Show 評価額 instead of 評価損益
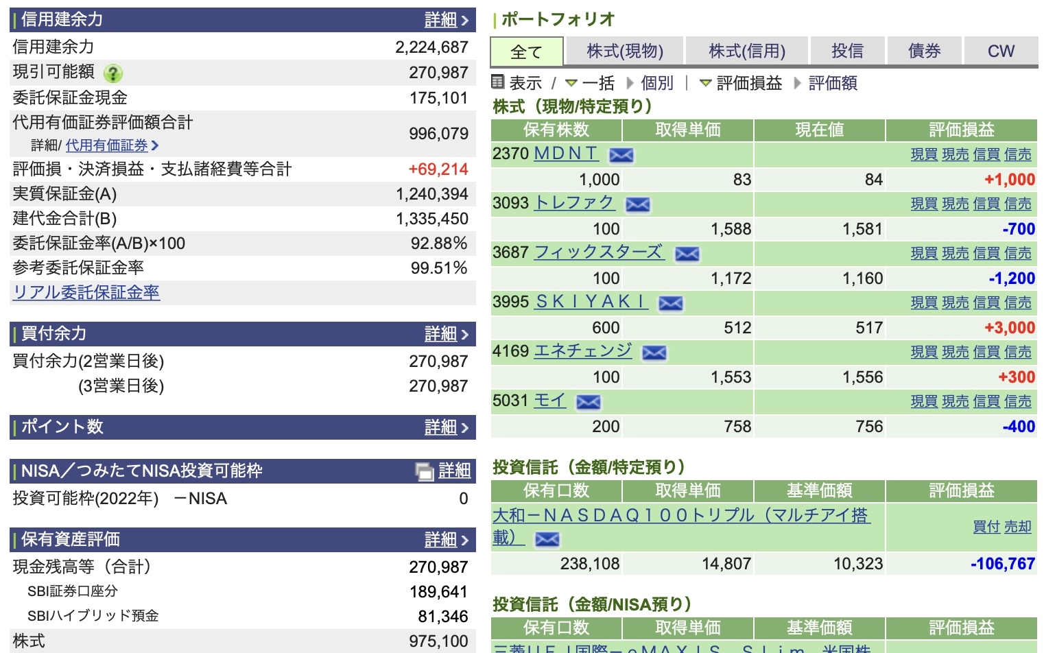Screen dimensions: 1044x653 [x=832, y=83]
